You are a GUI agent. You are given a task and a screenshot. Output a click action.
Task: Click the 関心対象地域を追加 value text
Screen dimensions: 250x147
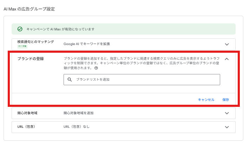pos(78,113)
